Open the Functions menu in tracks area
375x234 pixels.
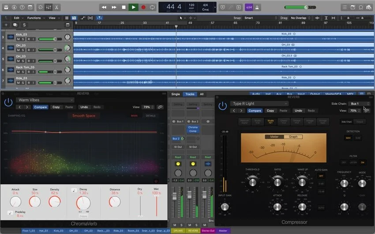pyautogui.click(x=36, y=18)
